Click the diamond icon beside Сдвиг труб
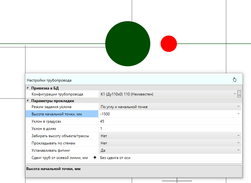The height and width of the screenshot is (183, 251). point(95,157)
